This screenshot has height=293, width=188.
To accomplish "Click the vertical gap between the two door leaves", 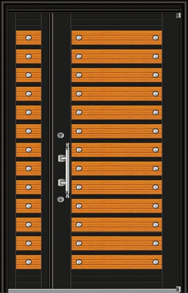I will [51, 150].
